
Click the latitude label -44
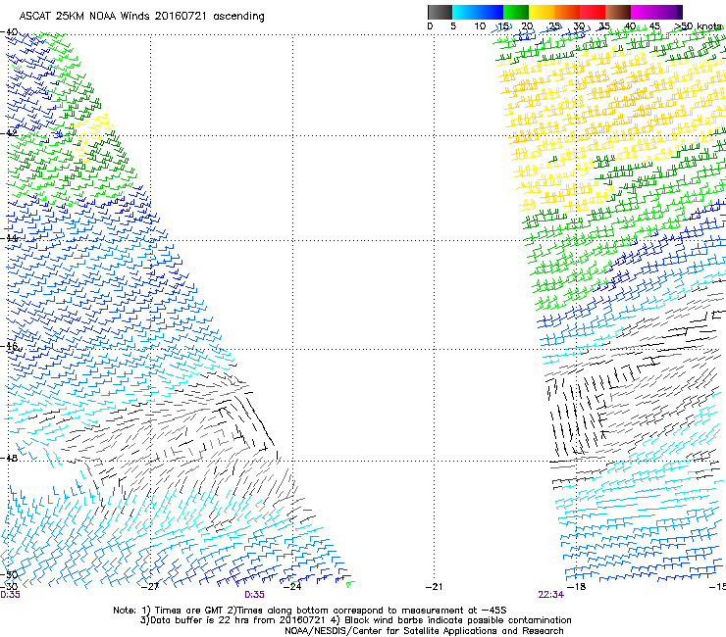[x=9, y=238]
